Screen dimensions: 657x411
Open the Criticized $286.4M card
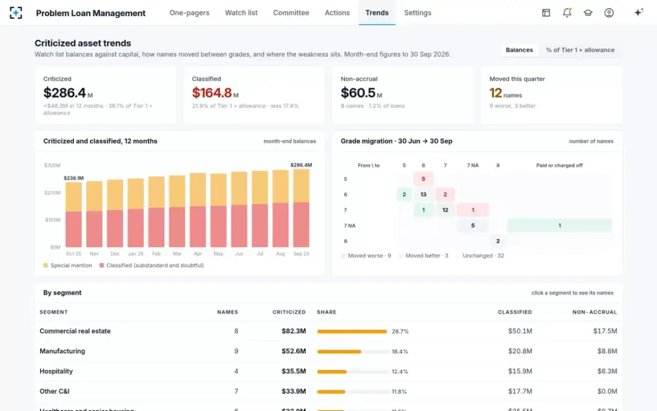(x=105, y=95)
